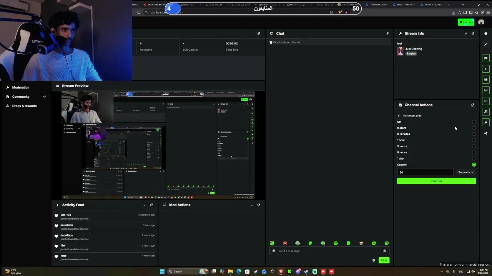The height and width of the screenshot is (276, 492).
Task: Click the kdd_100 follow entry
Action: tap(105, 217)
